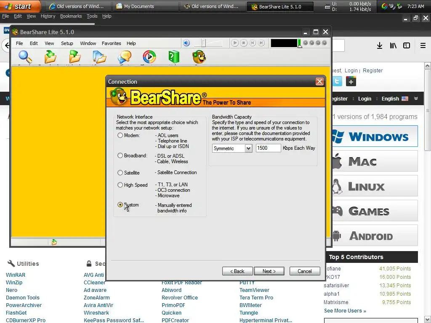Open BearShare File menu
This screenshot has width=431, height=323.
[x=19, y=43]
